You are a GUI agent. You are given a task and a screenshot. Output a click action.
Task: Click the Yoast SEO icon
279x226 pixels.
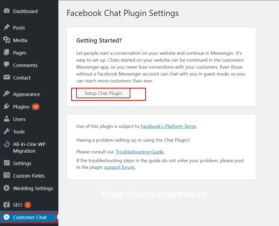[7, 205]
